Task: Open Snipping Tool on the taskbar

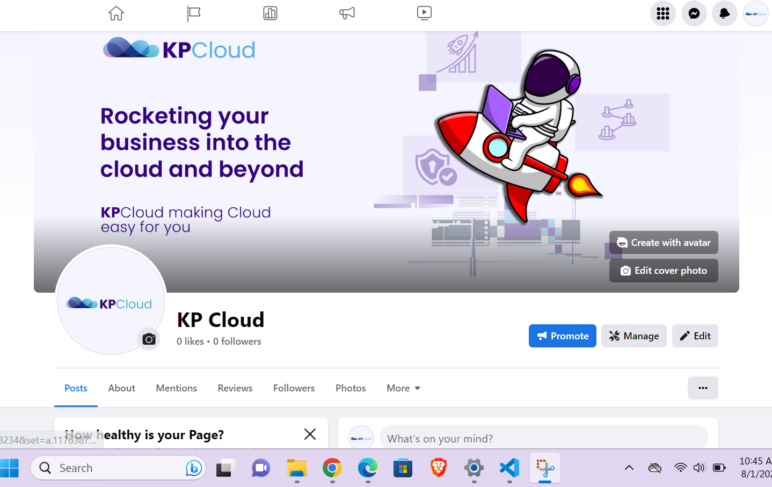Action: [x=545, y=468]
